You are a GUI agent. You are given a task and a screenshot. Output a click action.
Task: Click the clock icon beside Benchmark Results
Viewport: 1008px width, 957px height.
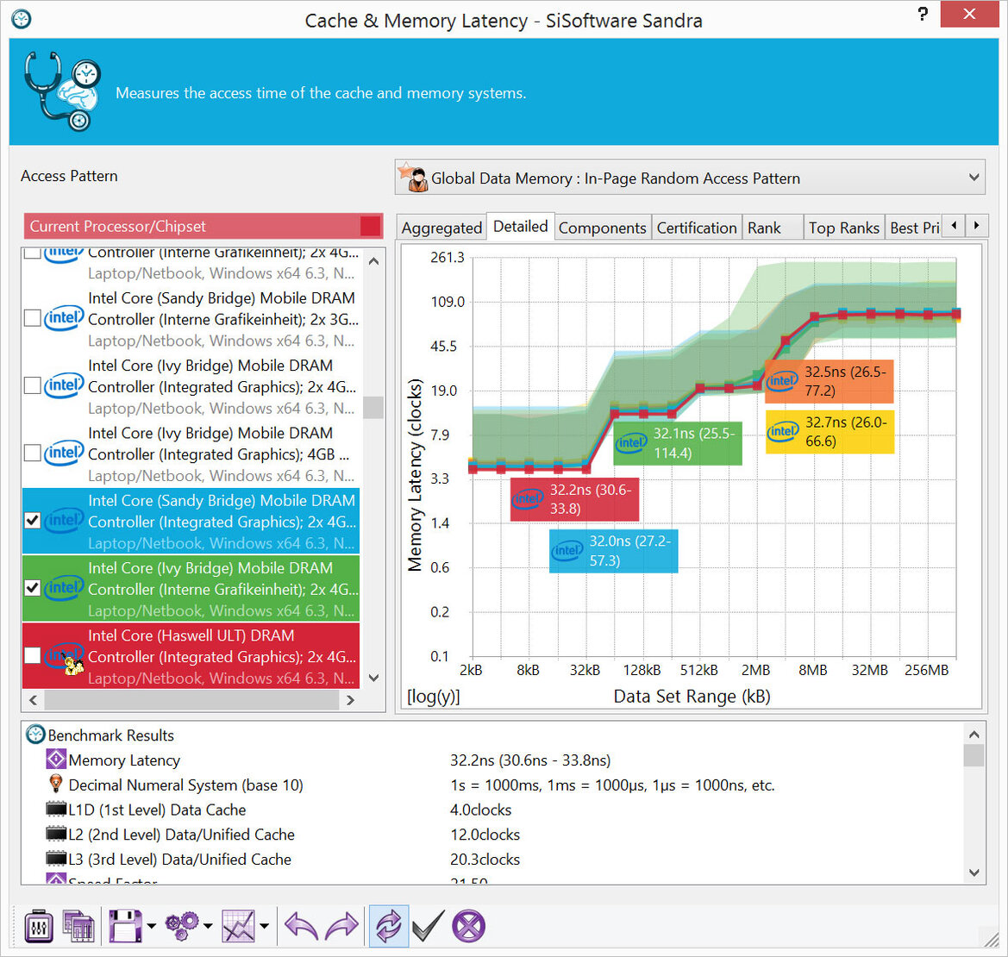pos(35,735)
